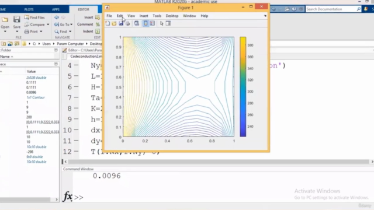Expand the Open button dropdown arrow
This screenshot has width=374, height=210.
click(5, 32)
